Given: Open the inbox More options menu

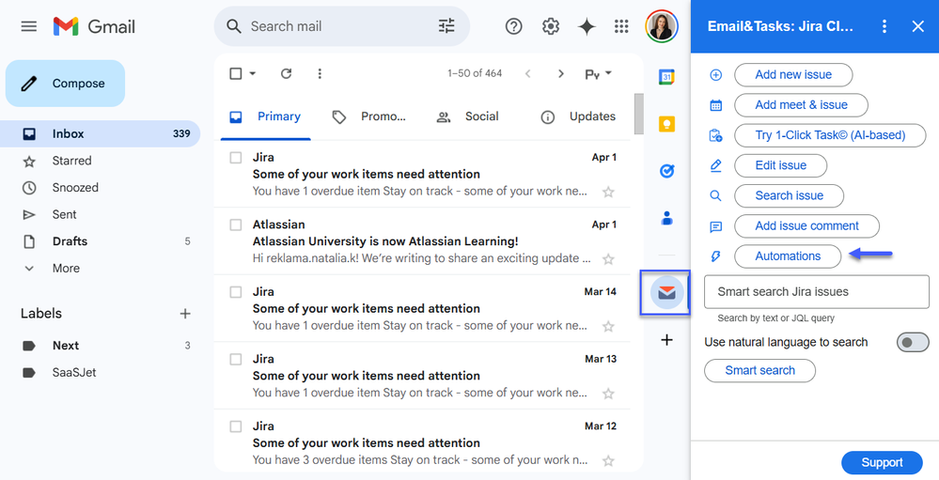Looking at the screenshot, I should pyautogui.click(x=320, y=73).
